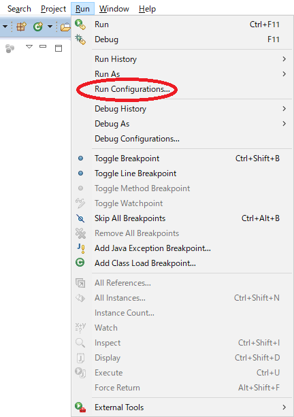Open the Window menu
The height and width of the screenshot is (417, 294).
pyautogui.click(x=114, y=9)
